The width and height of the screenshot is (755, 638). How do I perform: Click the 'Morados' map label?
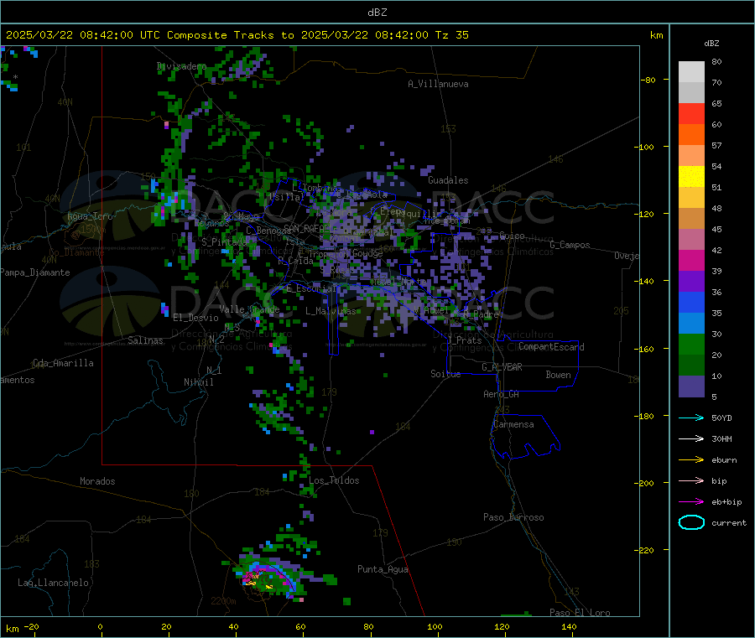point(97,481)
